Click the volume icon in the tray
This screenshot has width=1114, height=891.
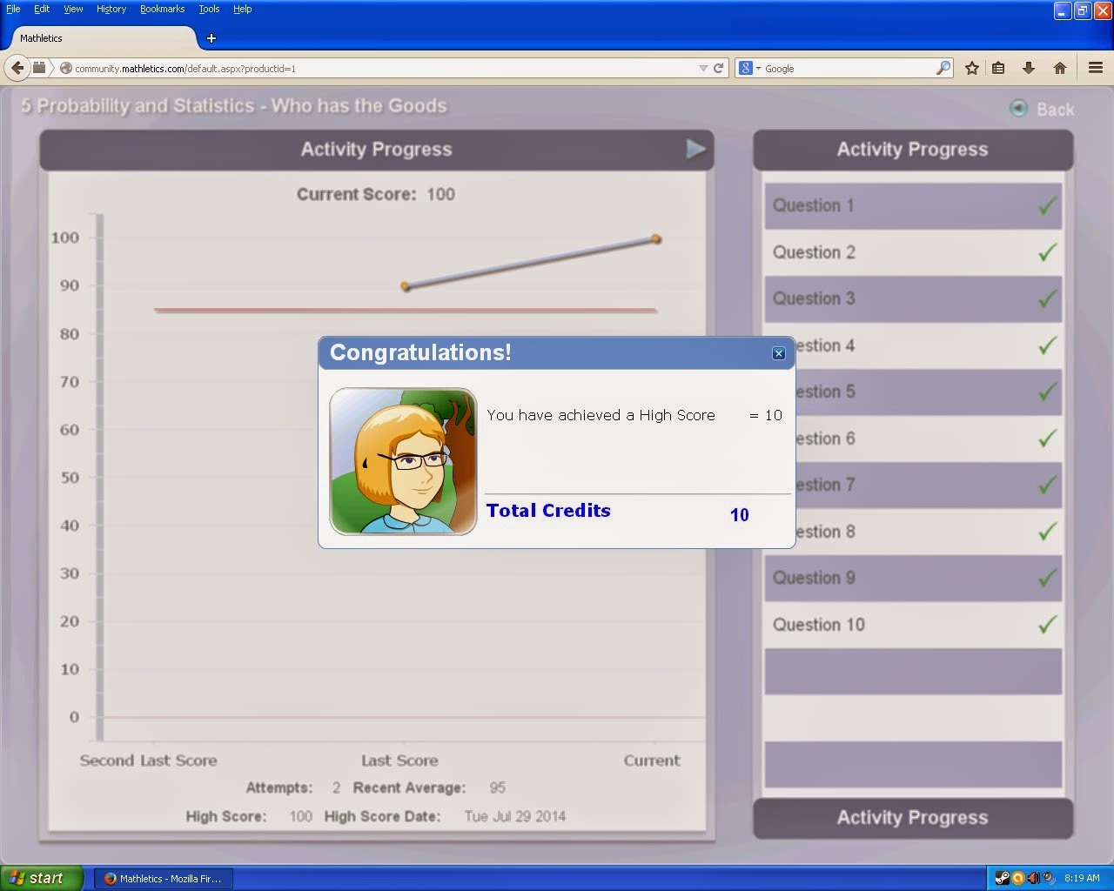click(x=1035, y=878)
